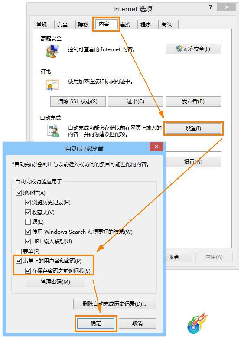Click the AutoComplete person document icon

pyautogui.click(x=53, y=131)
